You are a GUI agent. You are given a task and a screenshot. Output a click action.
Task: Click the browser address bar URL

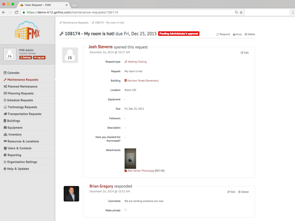72,12
